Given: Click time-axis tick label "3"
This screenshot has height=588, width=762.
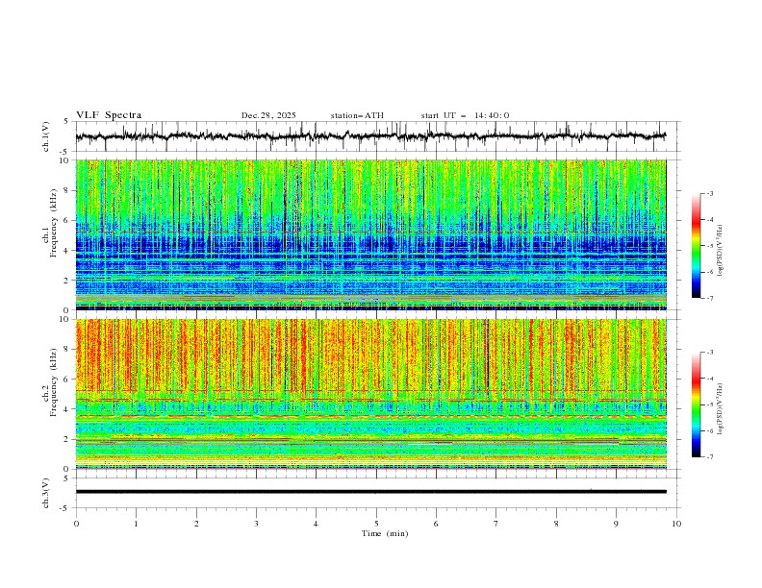Looking at the screenshot, I should coord(257,524).
